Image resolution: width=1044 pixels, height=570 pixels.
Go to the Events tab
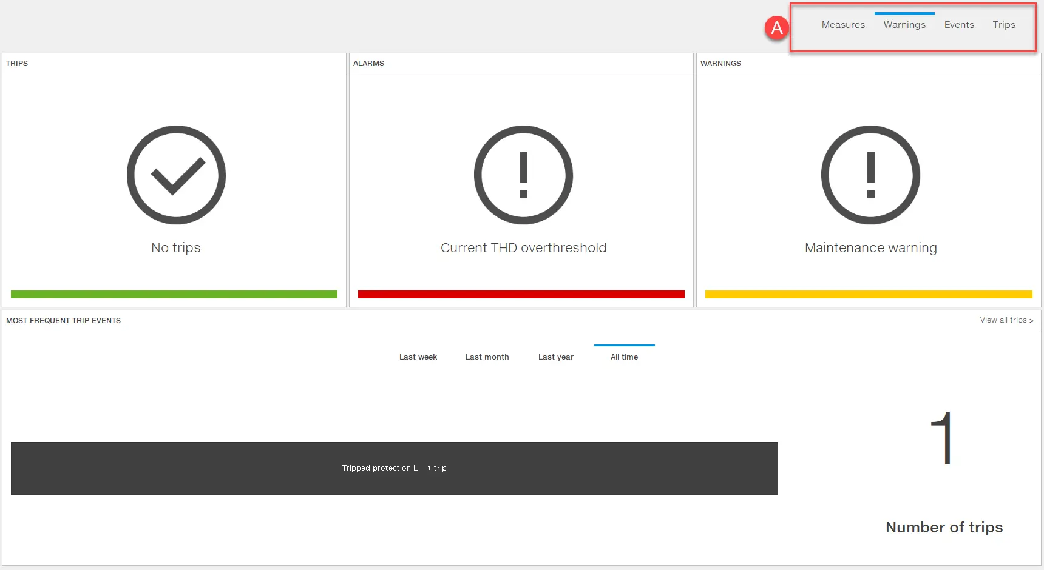[959, 25]
